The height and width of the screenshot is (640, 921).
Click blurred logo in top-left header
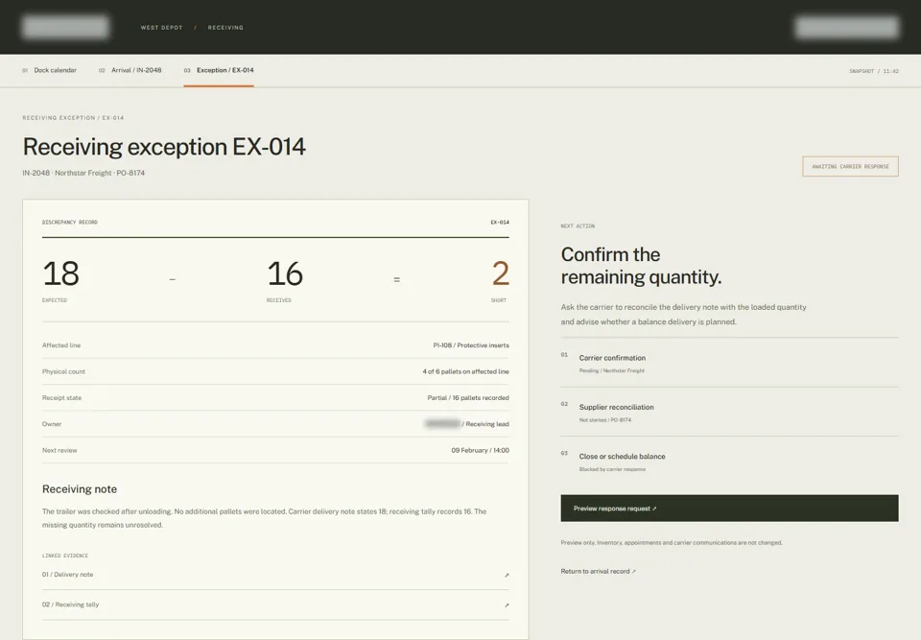point(65,27)
